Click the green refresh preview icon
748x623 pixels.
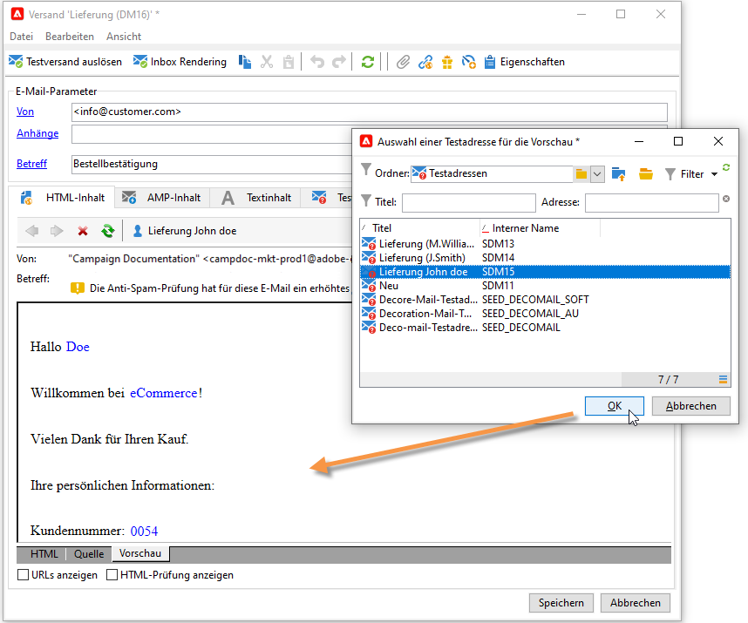[x=108, y=231]
